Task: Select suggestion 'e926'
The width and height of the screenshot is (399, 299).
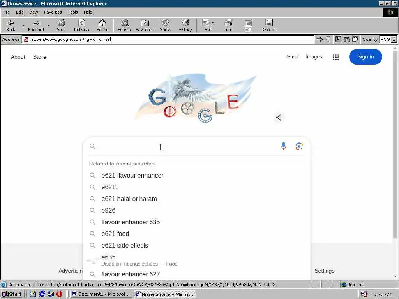Action: (196, 211)
